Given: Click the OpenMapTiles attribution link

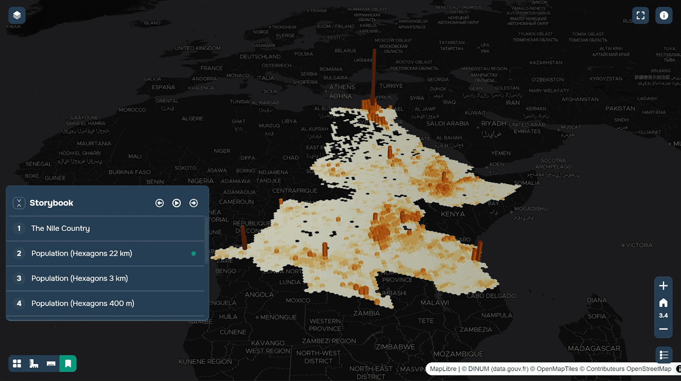Looking at the screenshot, I should (x=557, y=369).
